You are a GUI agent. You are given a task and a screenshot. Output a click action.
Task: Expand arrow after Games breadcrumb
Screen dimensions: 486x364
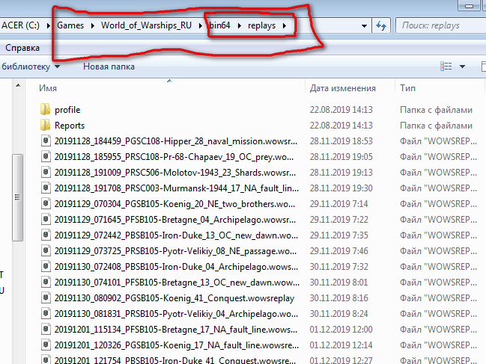92,25
